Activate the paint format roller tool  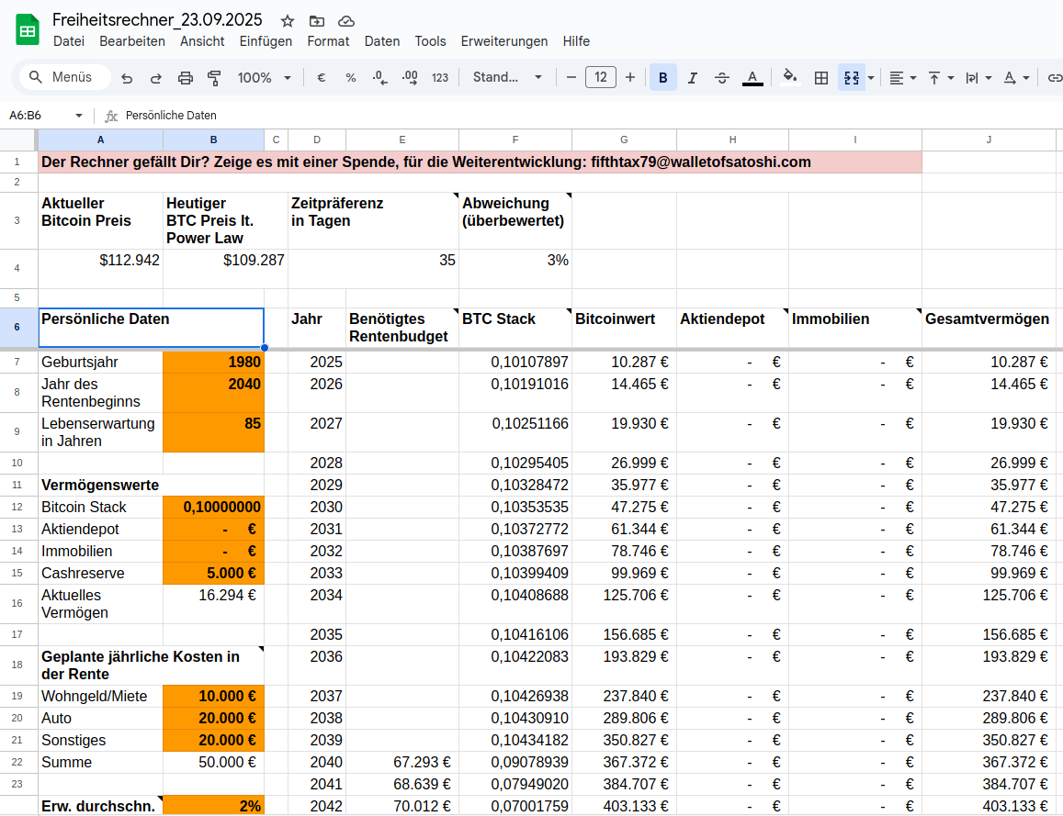pyautogui.click(x=215, y=78)
